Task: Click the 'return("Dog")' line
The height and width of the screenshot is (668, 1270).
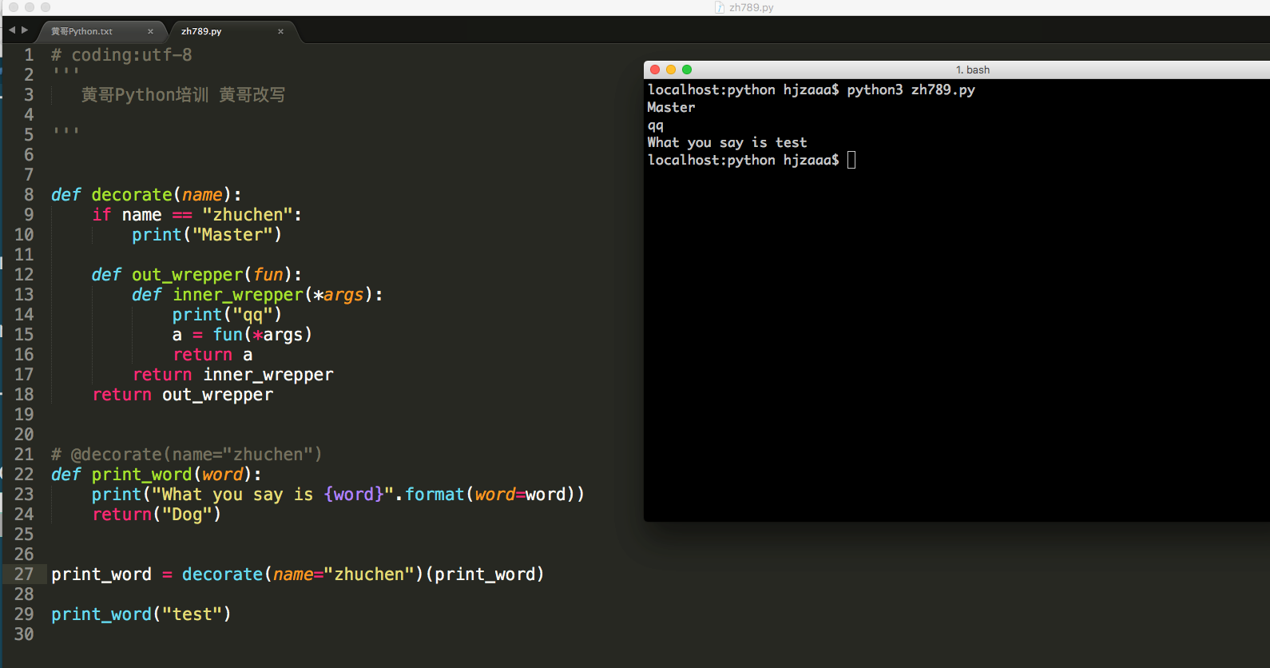Action: (157, 515)
